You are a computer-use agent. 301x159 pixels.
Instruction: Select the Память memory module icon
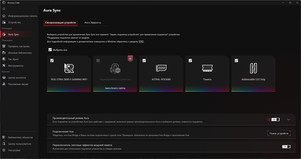[207, 68]
